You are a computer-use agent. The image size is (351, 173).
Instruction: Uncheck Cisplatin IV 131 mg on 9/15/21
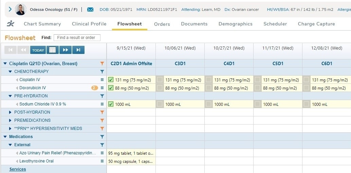coord(111,80)
